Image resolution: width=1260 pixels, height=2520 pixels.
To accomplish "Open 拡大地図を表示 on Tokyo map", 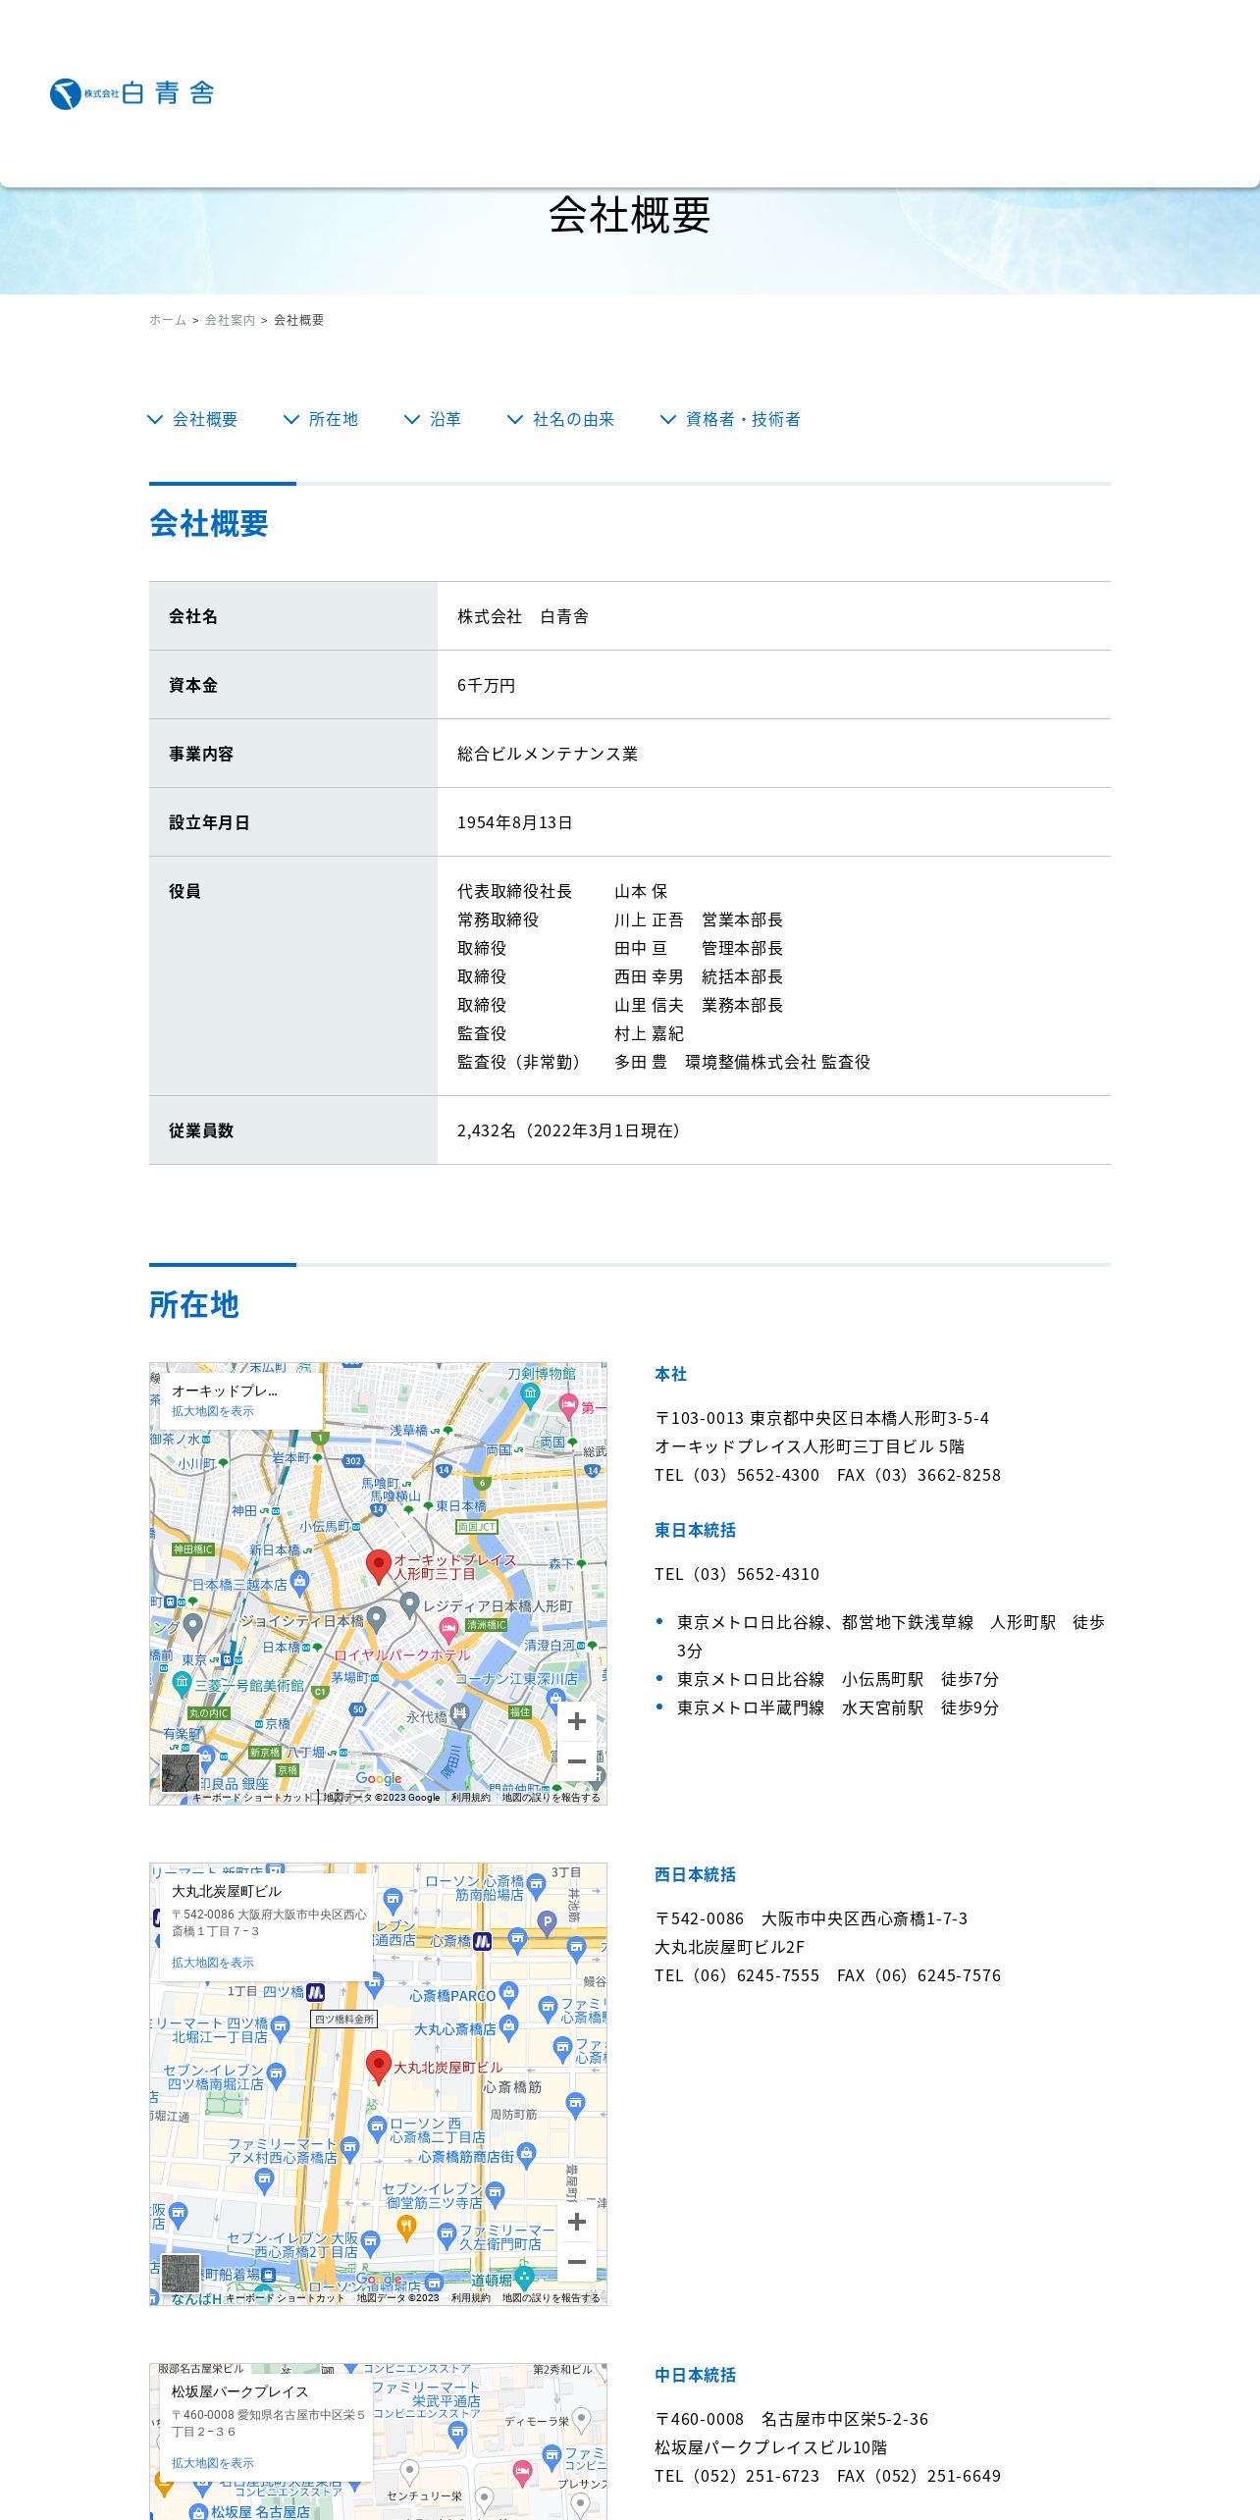I will 212,1411.
